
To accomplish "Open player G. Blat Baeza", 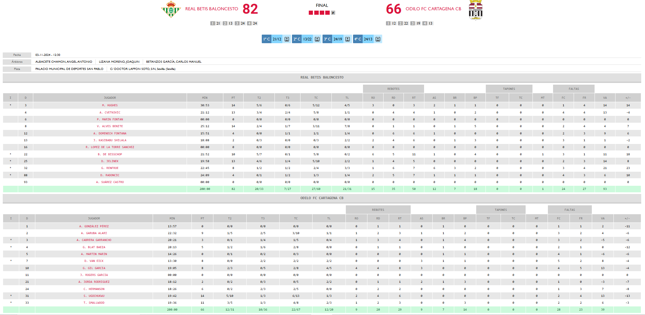I will point(94,247).
